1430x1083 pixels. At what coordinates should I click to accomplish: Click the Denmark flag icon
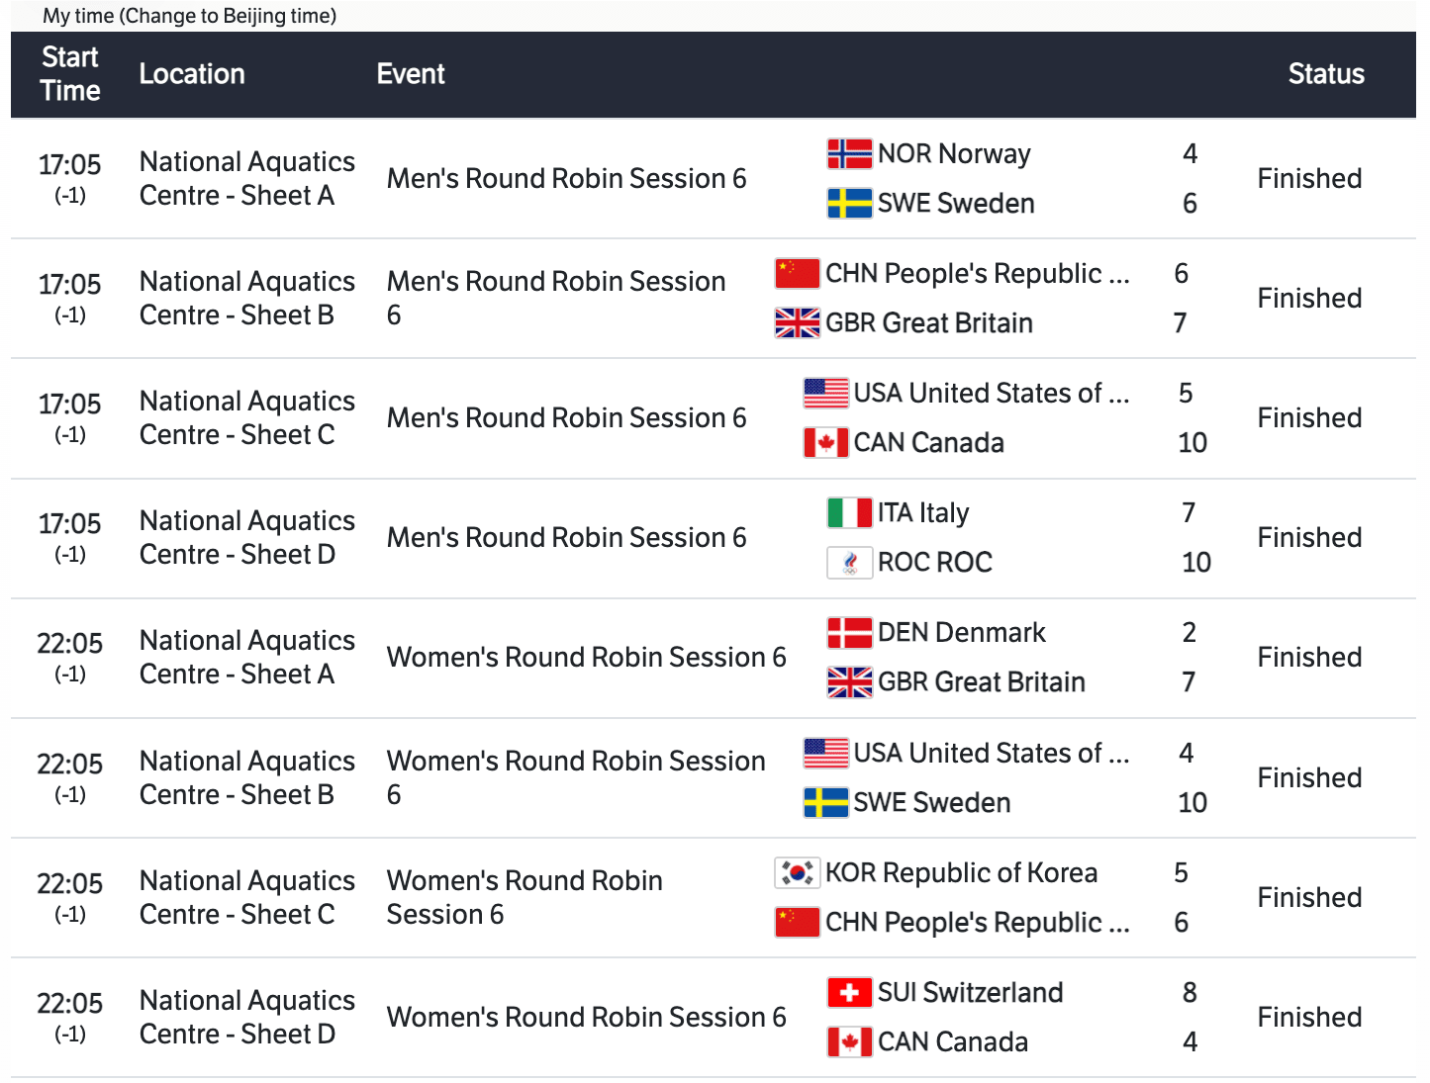click(849, 632)
